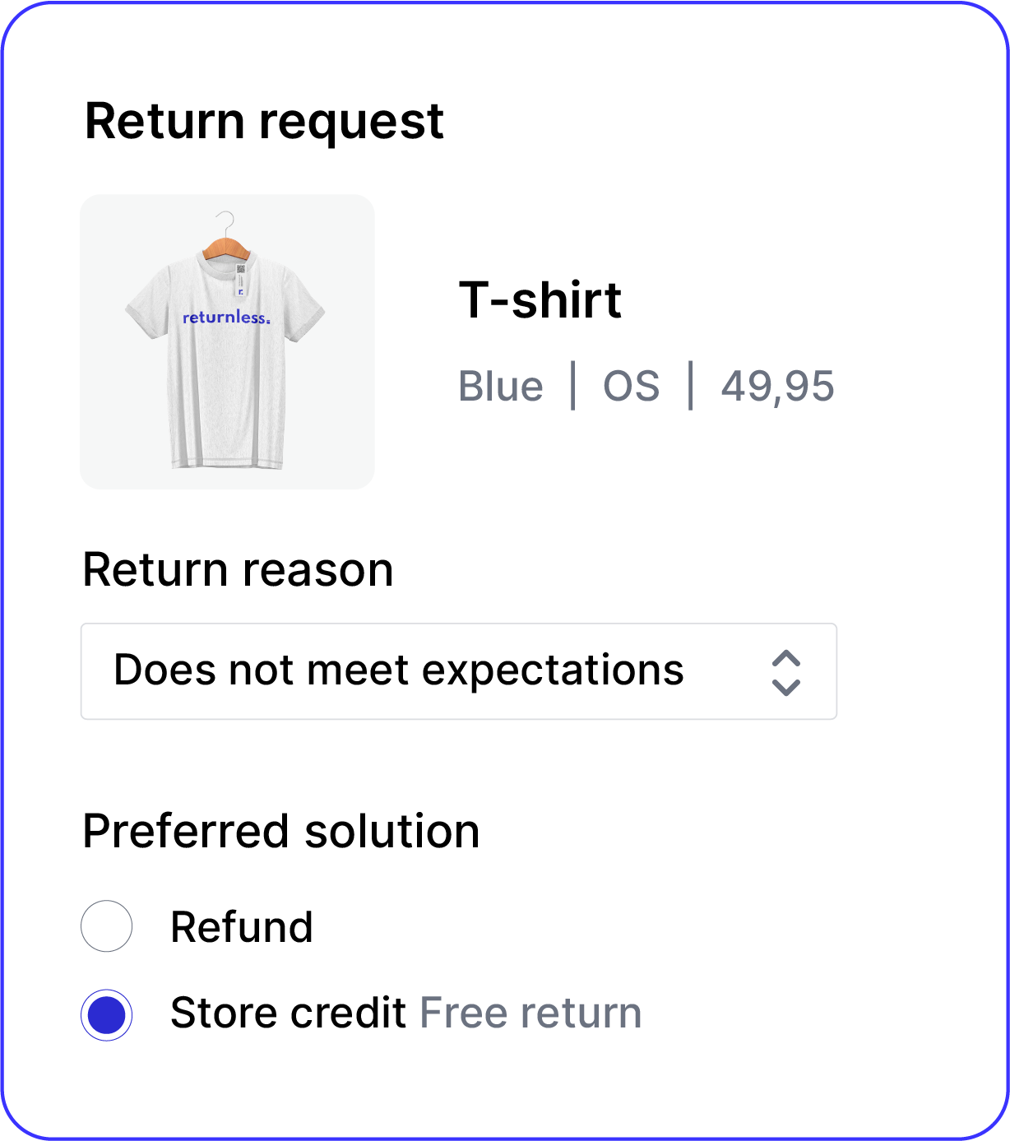Select the Store credit radio button
This screenshot has width=1010, height=1141.
pos(107,1014)
